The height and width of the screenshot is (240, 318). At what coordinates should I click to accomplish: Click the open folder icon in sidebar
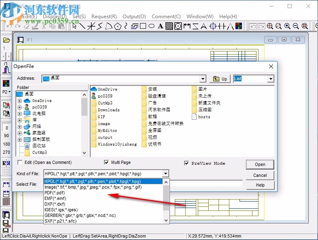[x=6, y=40]
